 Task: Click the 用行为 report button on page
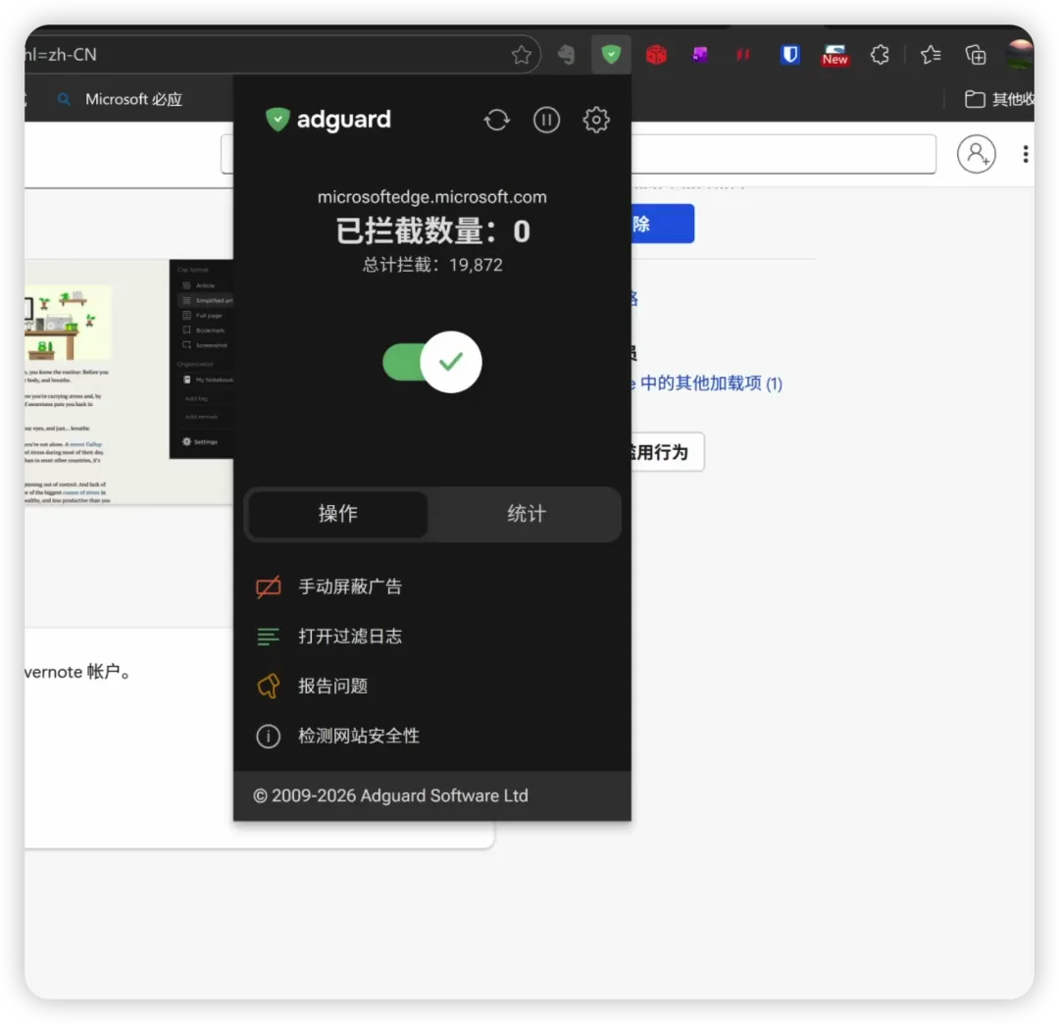click(668, 452)
